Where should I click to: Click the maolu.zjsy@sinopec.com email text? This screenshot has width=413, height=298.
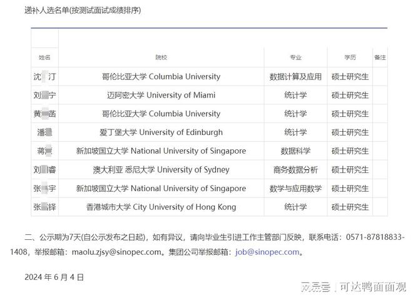pos(116,252)
